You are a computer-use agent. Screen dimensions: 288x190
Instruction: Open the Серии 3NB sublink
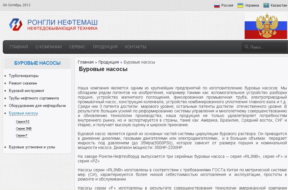pyautogui.click(x=24, y=128)
